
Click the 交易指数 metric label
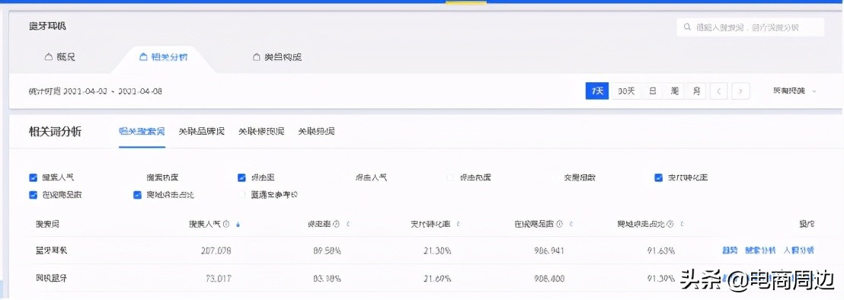click(x=580, y=177)
